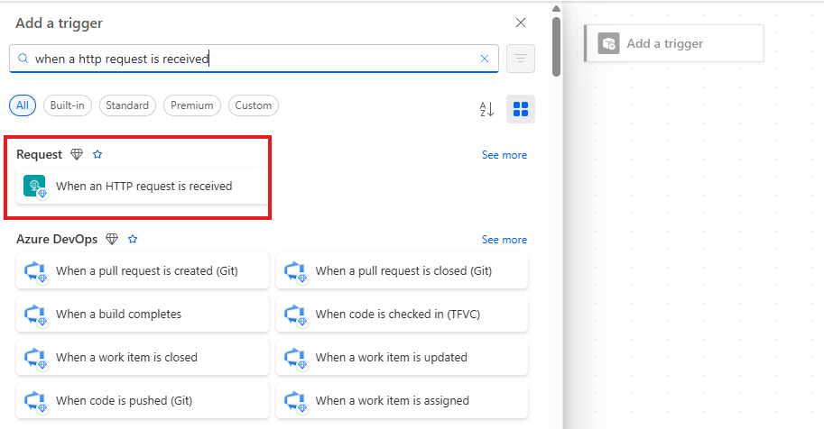Sort connectors alphabetically with A-Z icon
Screen dimensions: 824x429
point(486,109)
